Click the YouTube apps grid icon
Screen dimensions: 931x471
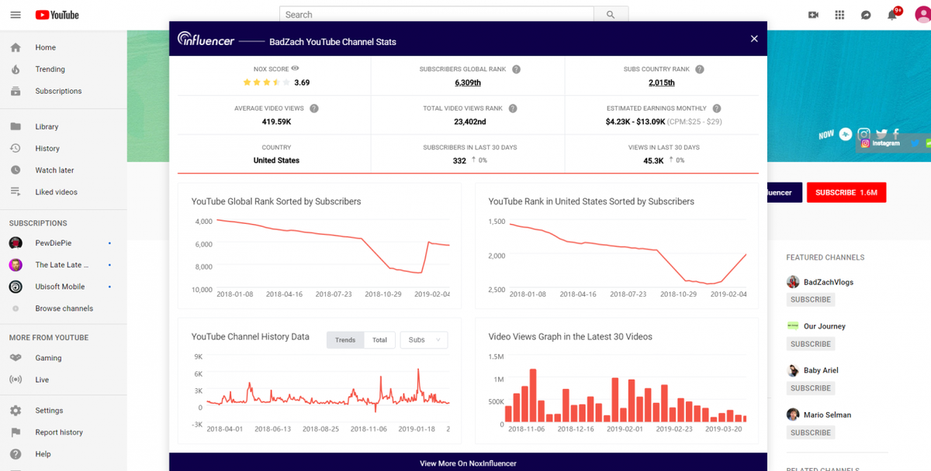[839, 14]
